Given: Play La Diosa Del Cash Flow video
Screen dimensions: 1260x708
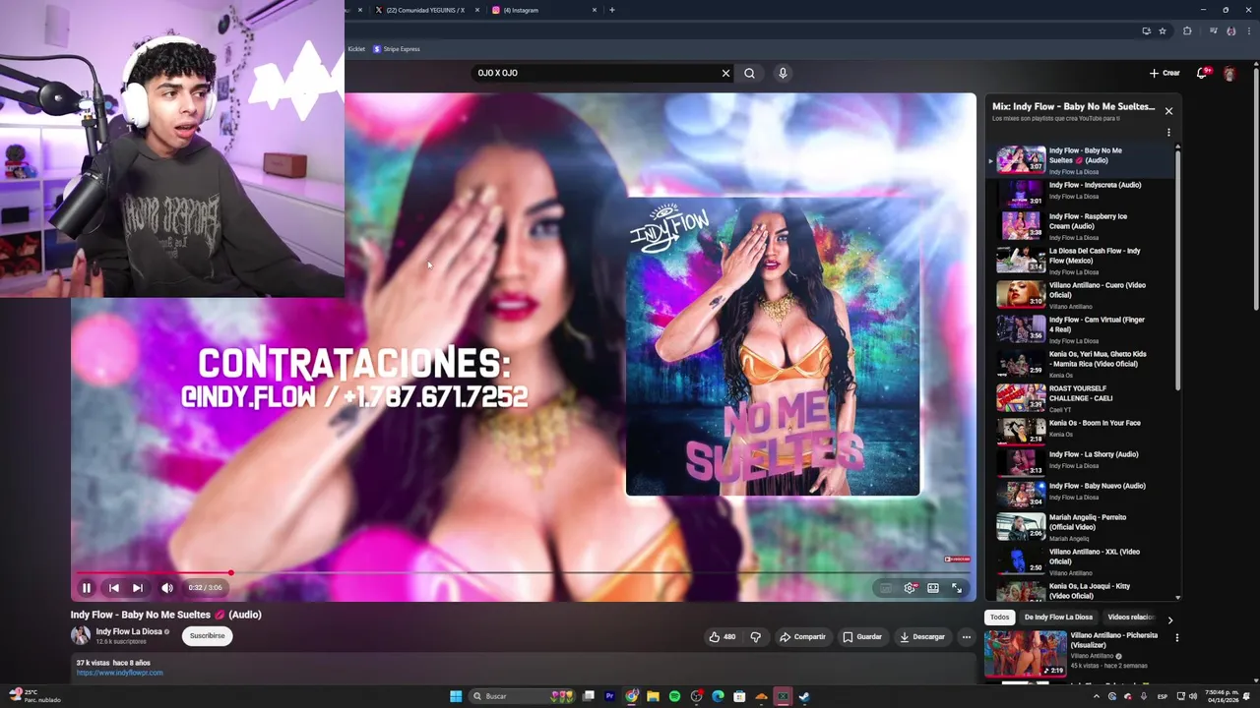Looking at the screenshot, I should click(x=1081, y=261).
